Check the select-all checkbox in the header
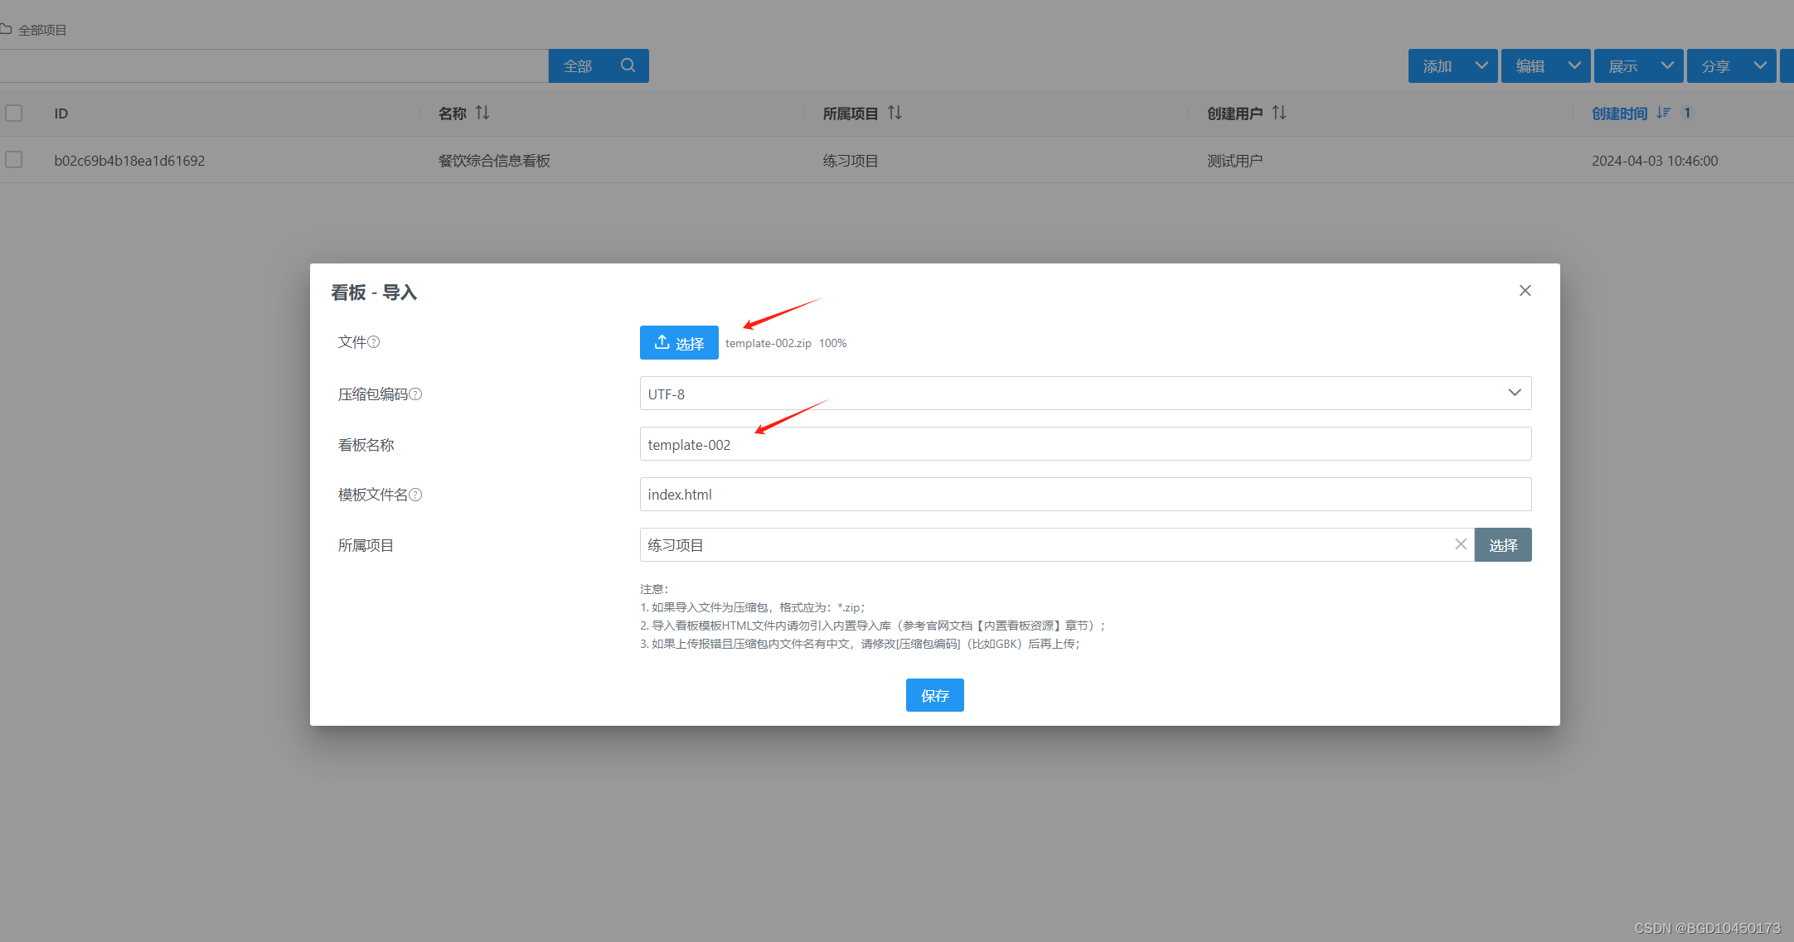This screenshot has width=1794, height=942. pos(14,113)
